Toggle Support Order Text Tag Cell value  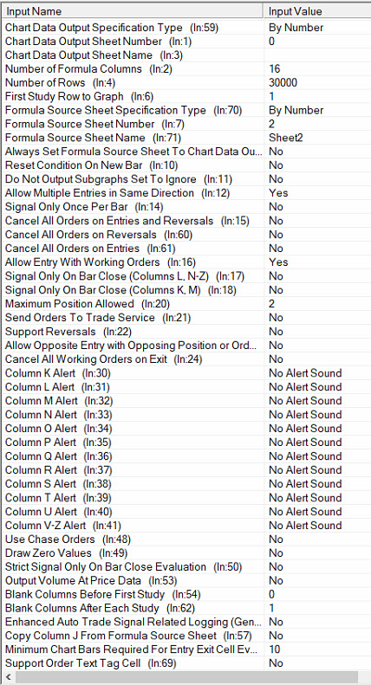[317, 663]
